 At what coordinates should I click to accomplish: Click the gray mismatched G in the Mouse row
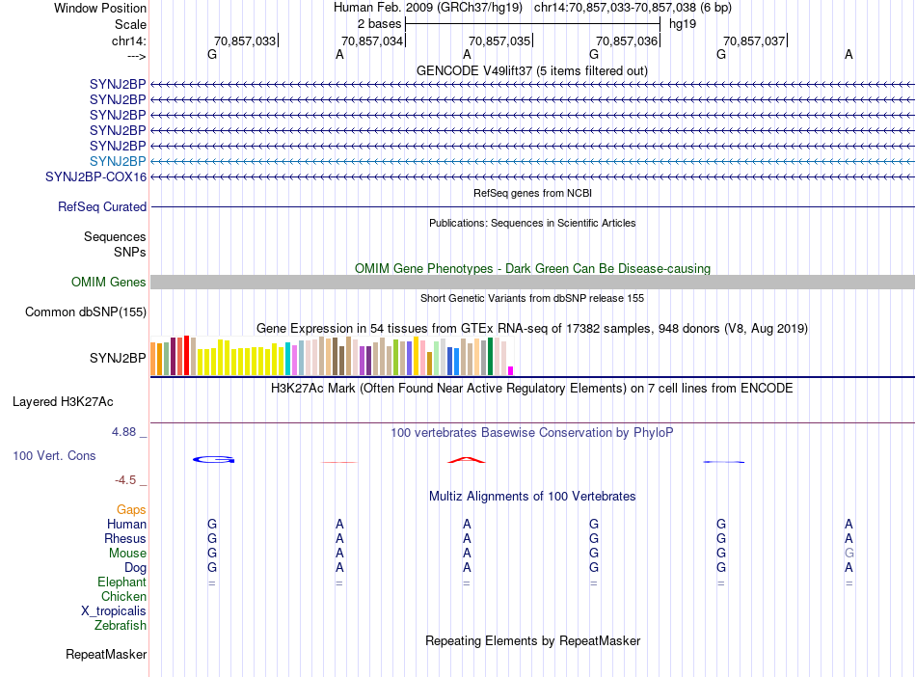849,553
